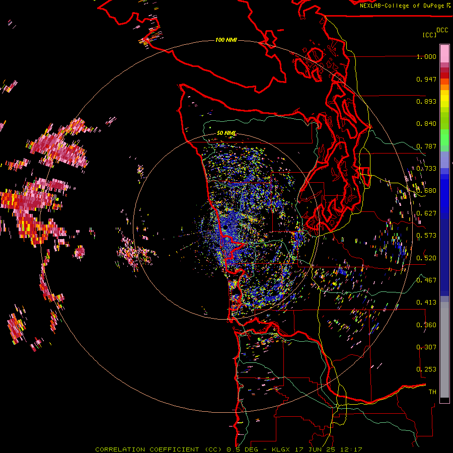Click the 0.787 color scale value
453x453 pixels.
(426, 146)
